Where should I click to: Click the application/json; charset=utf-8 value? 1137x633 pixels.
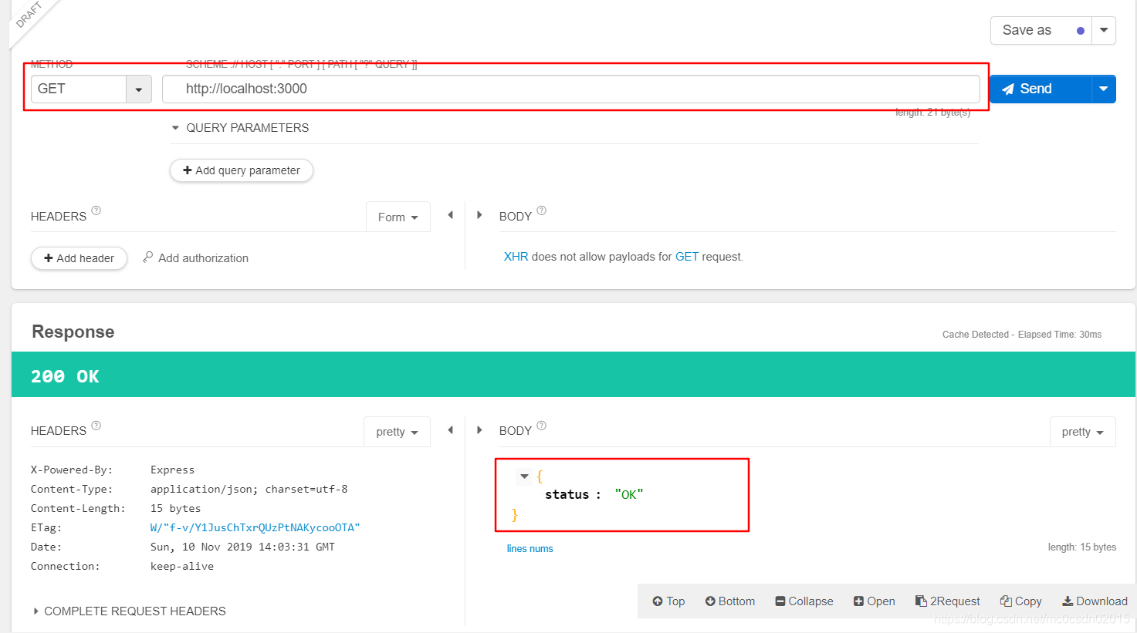pyautogui.click(x=249, y=490)
